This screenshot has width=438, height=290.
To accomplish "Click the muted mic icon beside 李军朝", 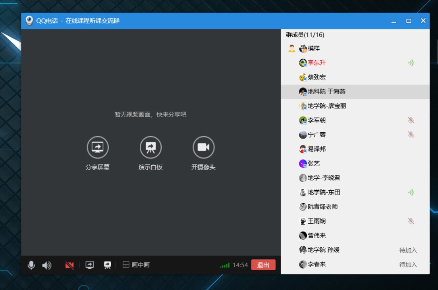I will click(411, 120).
